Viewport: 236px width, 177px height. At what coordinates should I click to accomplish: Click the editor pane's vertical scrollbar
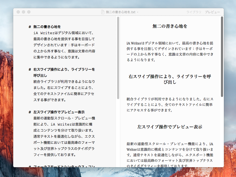point(118,58)
